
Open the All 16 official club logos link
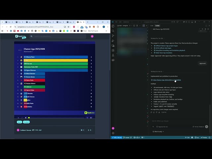point(163,48)
